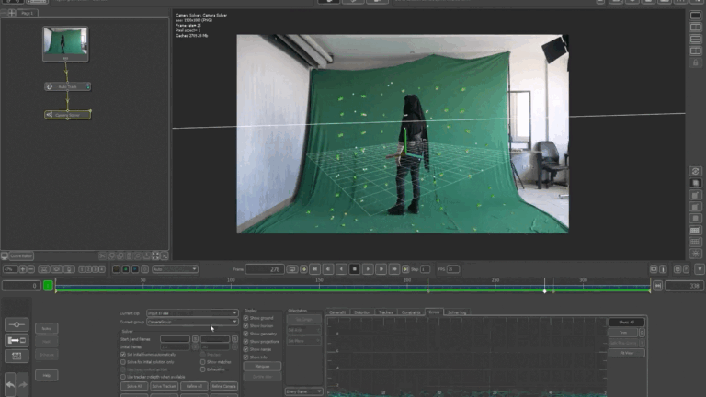This screenshot has height=397, width=706.
Task: Click the timeline end range icon
Action: [x=658, y=286]
